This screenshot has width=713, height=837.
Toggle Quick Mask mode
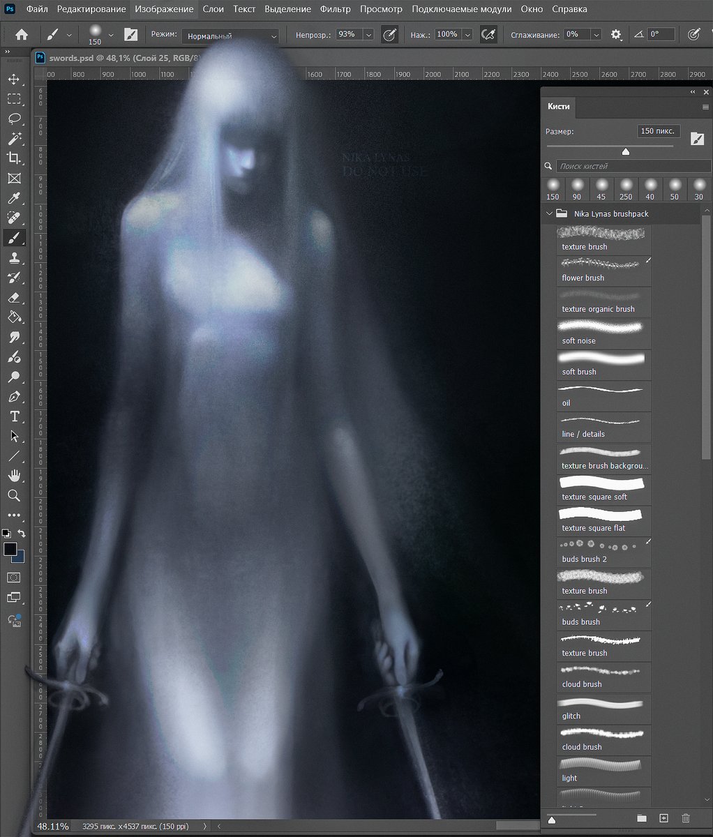pyautogui.click(x=14, y=578)
